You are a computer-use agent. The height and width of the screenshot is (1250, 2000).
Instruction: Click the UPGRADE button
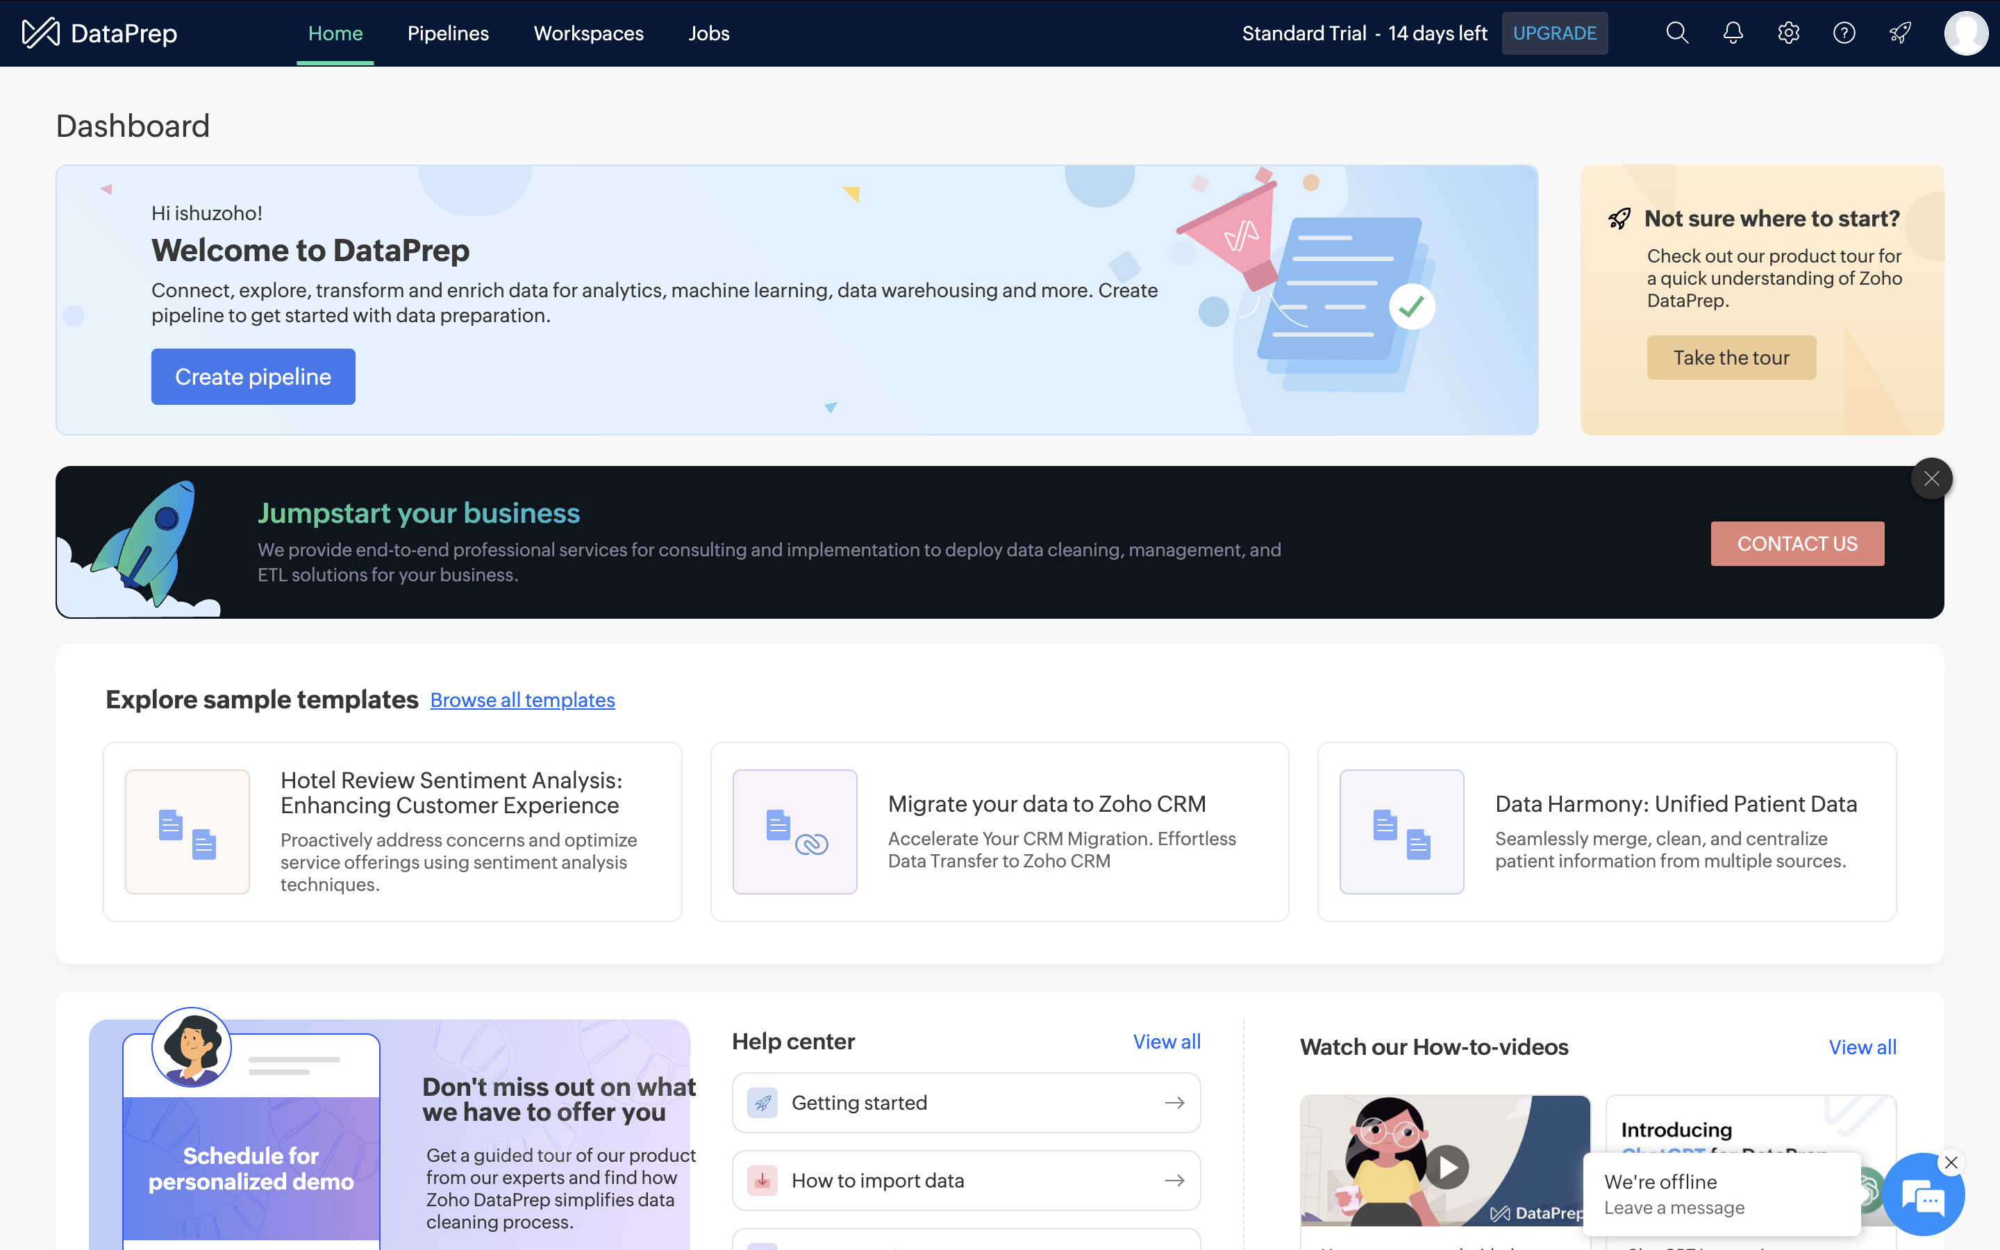(x=1555, y=33)
